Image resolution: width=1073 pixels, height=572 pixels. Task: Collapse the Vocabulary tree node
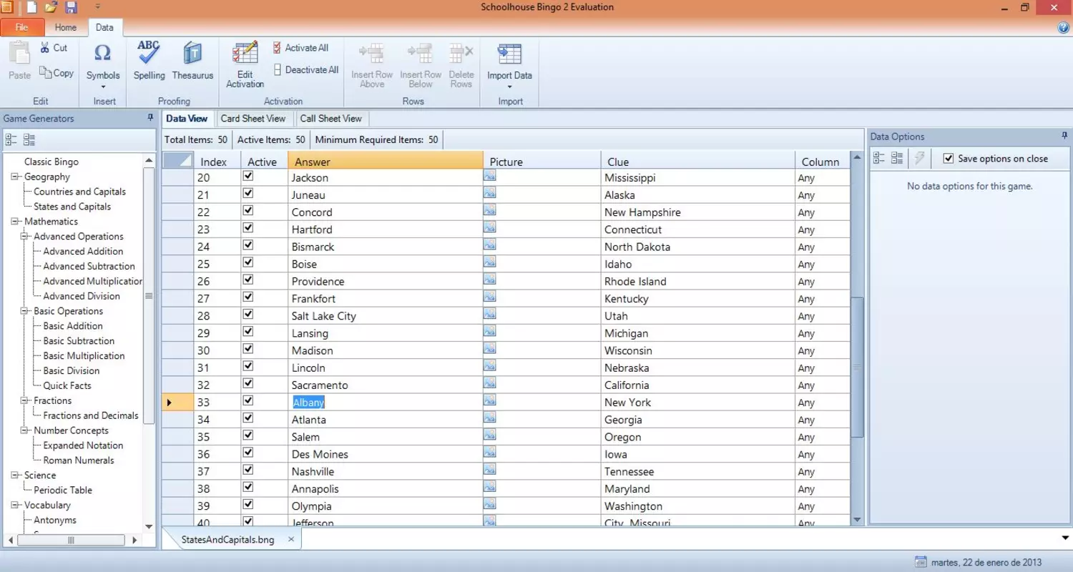pos(15,505)
